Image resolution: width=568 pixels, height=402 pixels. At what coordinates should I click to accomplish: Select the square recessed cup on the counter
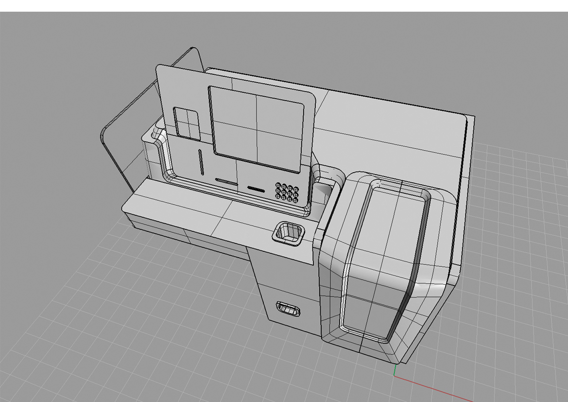[x=288, y=234]
